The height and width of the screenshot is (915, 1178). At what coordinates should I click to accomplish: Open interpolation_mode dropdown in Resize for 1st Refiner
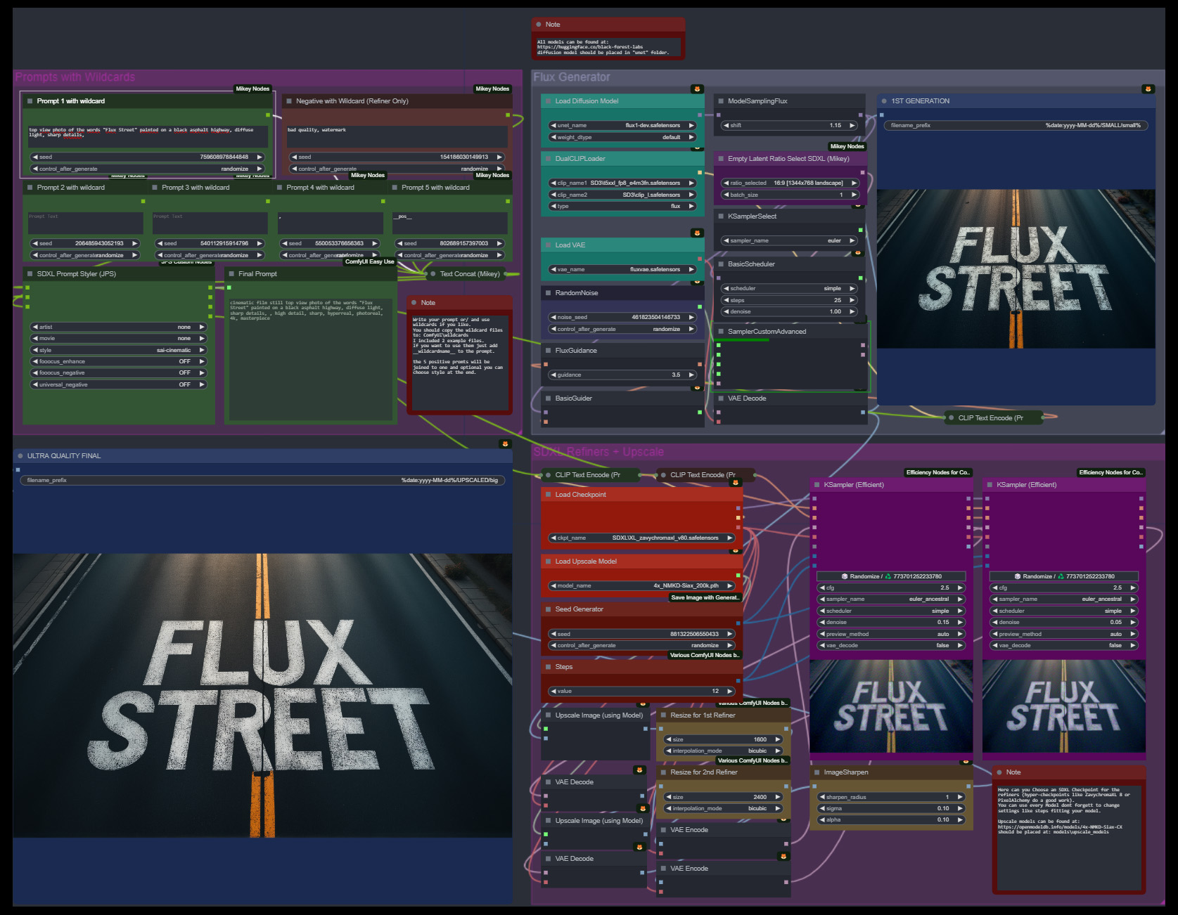(724, 751)
